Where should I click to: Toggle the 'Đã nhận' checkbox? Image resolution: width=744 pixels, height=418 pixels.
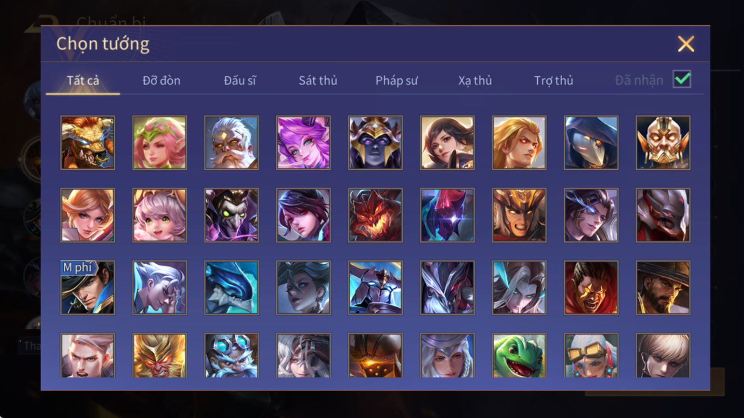[682, 79]
